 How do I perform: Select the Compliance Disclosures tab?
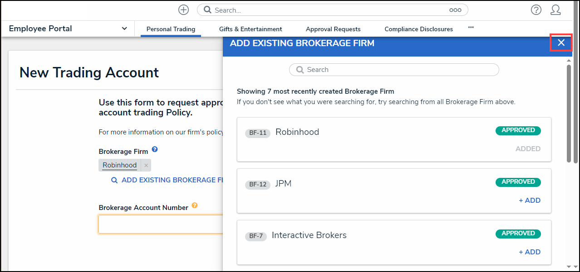click(418, 29)
